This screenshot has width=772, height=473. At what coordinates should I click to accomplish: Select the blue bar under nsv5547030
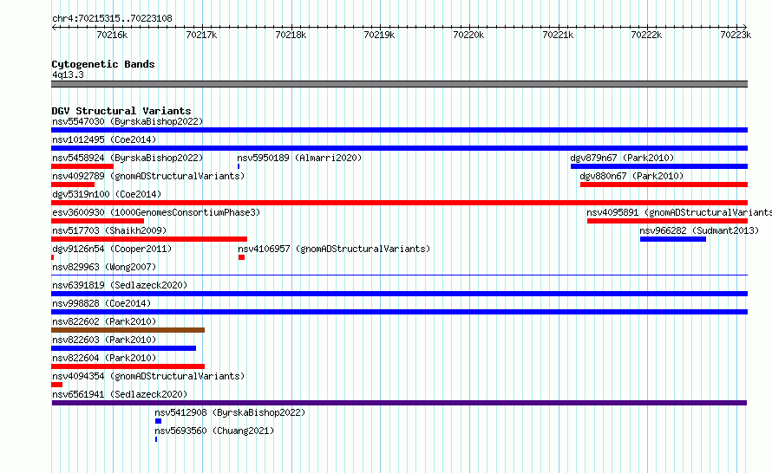pyautogui.click(x=399, y=130)
